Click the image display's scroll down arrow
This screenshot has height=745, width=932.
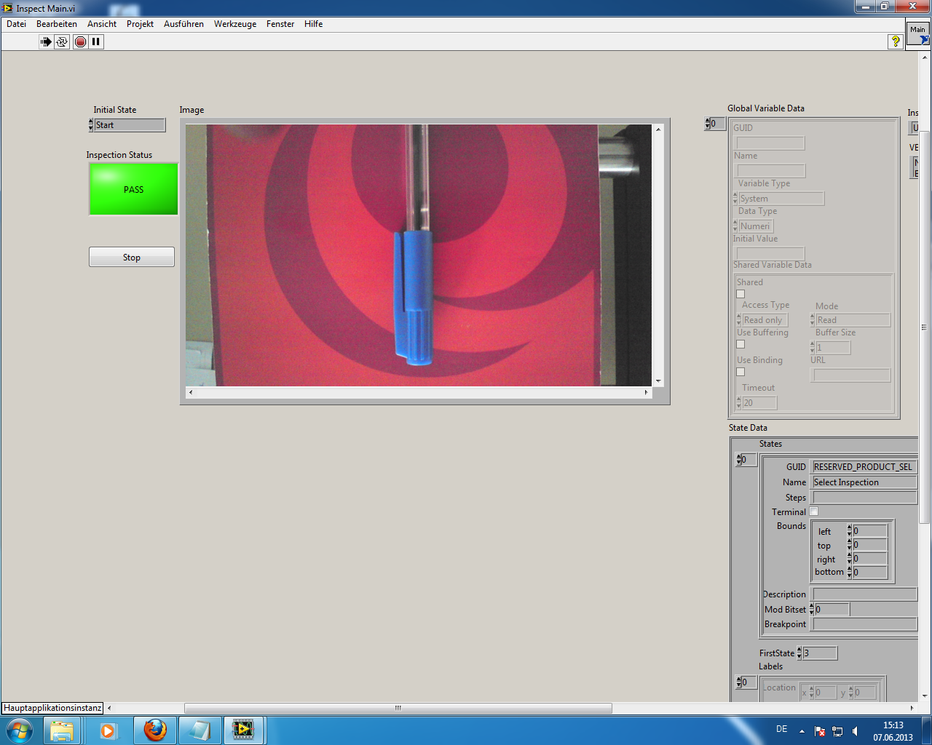click(658, 381)
